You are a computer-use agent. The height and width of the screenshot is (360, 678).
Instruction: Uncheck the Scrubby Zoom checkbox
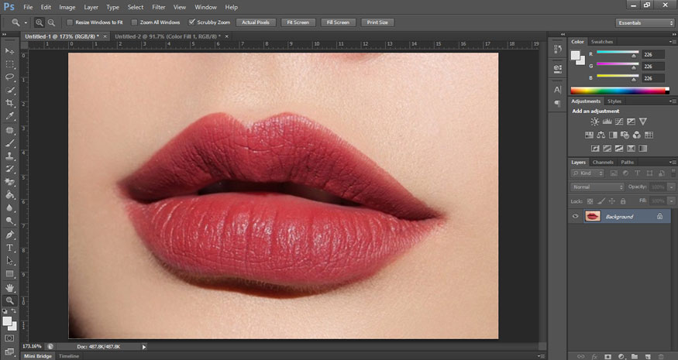[192, 22]
